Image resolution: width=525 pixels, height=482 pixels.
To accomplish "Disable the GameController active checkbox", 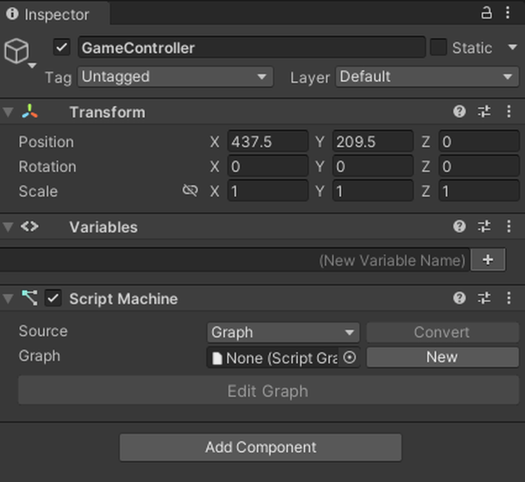I will tap(62, 48).
